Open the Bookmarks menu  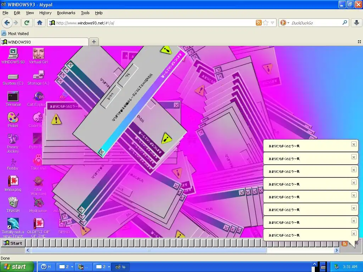point(66,13)
